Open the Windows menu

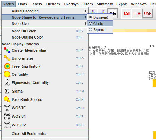139,4
